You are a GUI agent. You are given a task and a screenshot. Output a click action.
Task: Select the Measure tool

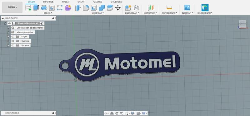coord(169,7)
